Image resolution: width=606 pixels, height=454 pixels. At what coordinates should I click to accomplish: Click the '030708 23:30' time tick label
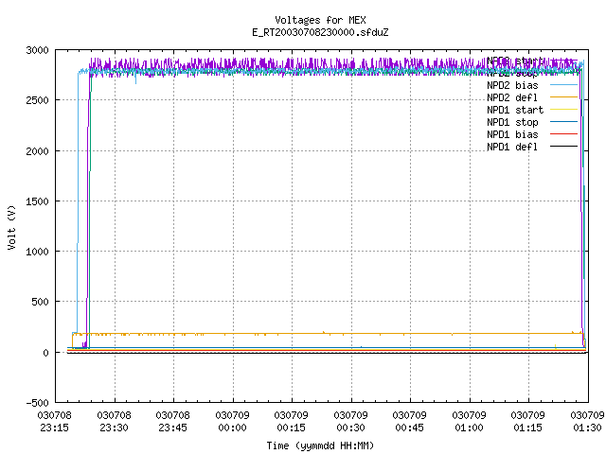click(x=114, y=421)
